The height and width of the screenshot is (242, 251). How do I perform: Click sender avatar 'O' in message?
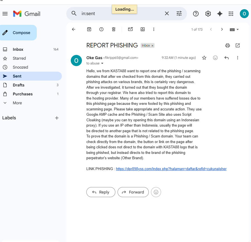point(76,60)
